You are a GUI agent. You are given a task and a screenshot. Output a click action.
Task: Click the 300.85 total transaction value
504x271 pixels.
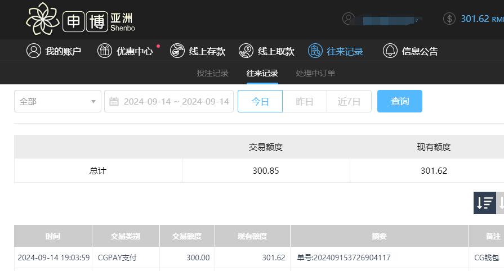coord(266,170)
